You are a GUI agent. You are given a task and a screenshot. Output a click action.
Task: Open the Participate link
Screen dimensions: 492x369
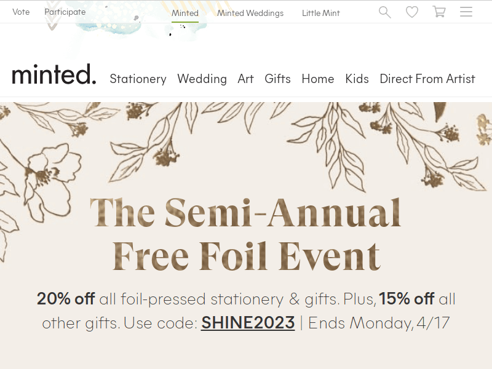click(x=65, y=12)
